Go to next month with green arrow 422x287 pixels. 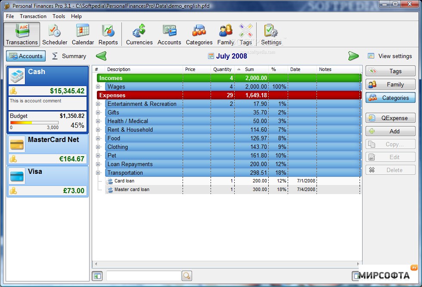(x=354, y=56)
